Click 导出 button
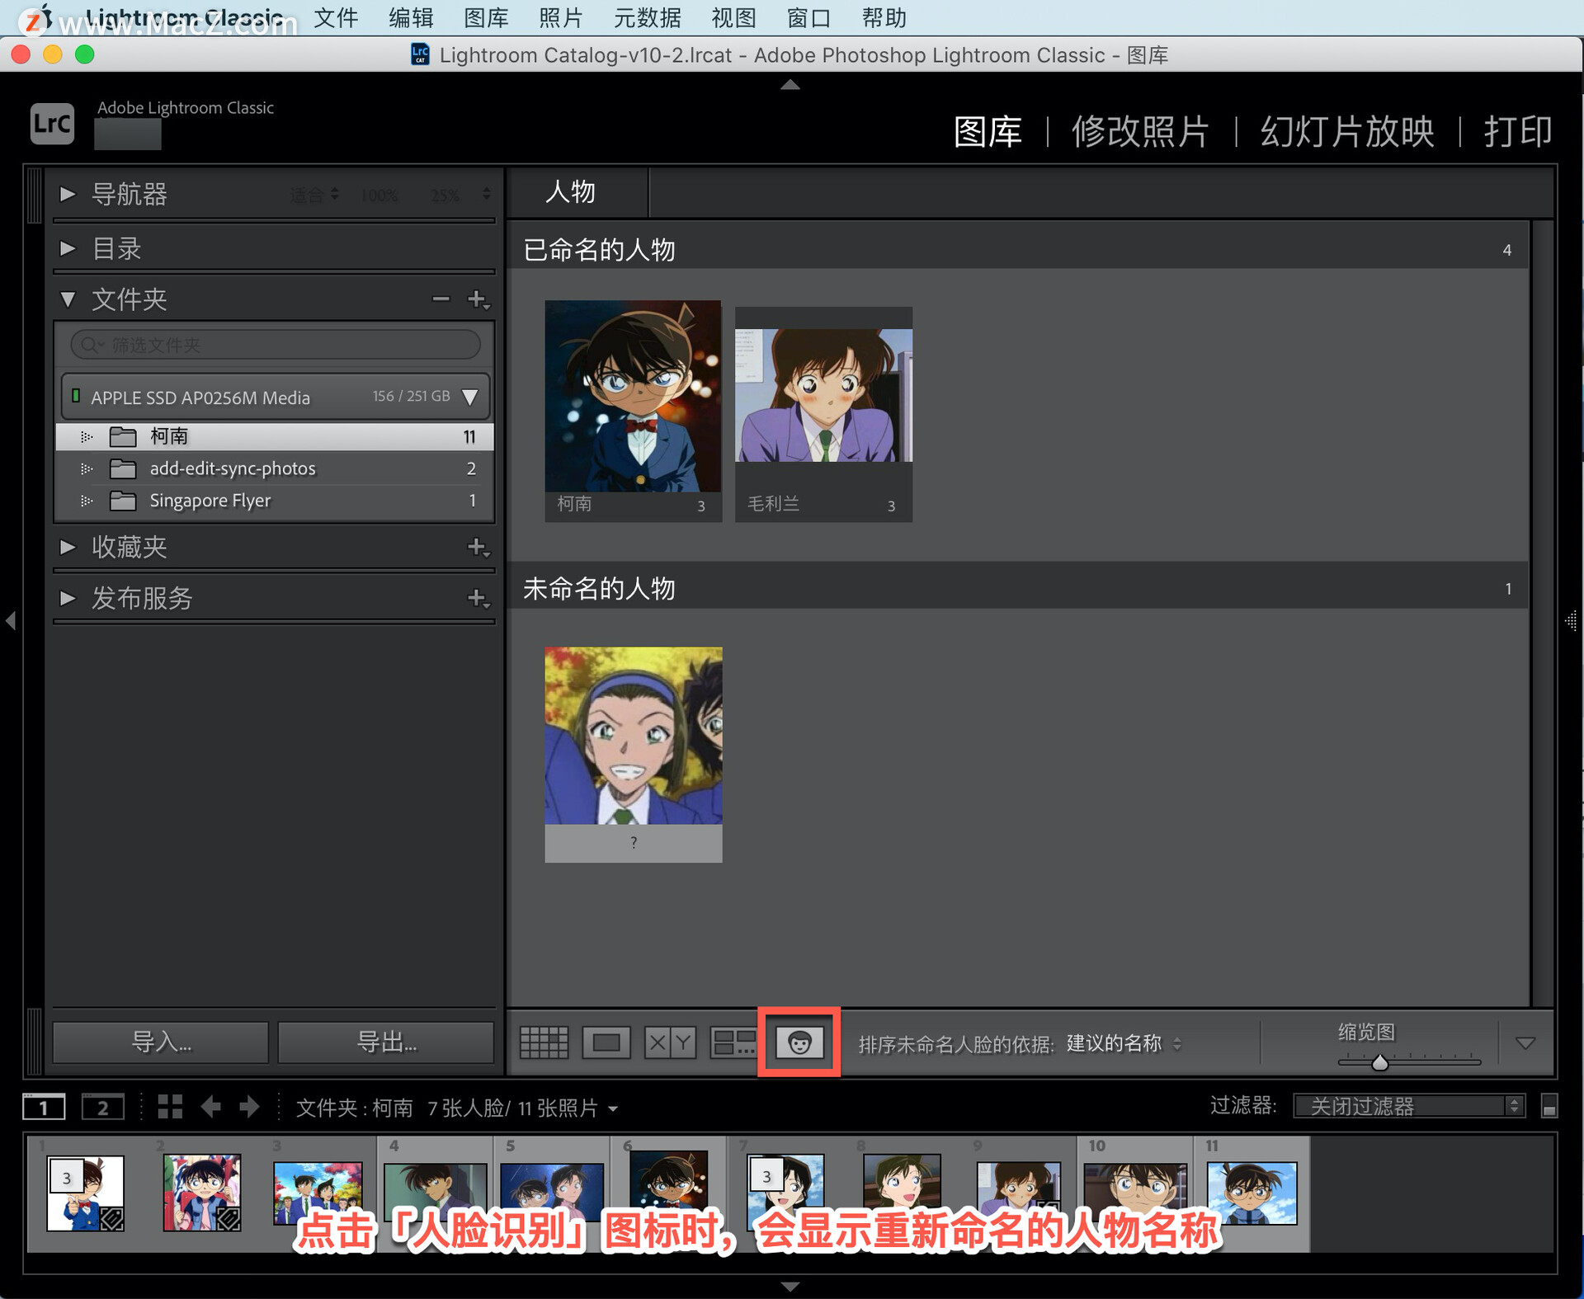The height and width of the screenshot is (1299, 1584). point(386,1042)
